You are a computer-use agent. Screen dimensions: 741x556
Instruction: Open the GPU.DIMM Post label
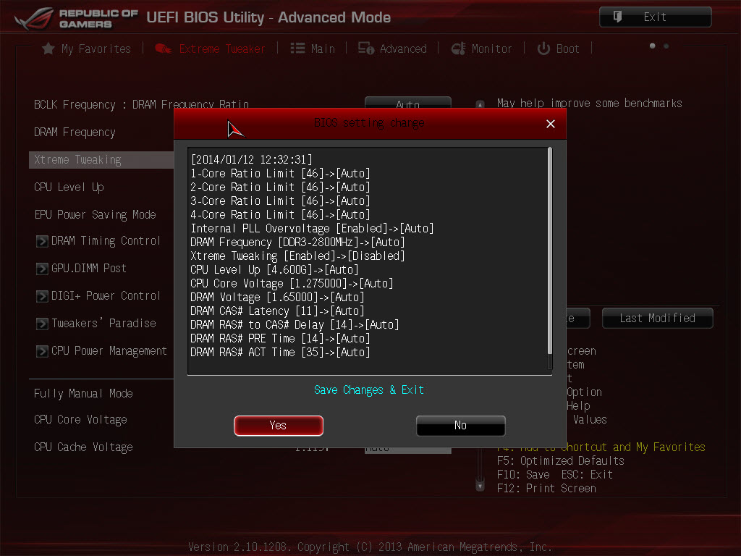click(x=89, y=269)
